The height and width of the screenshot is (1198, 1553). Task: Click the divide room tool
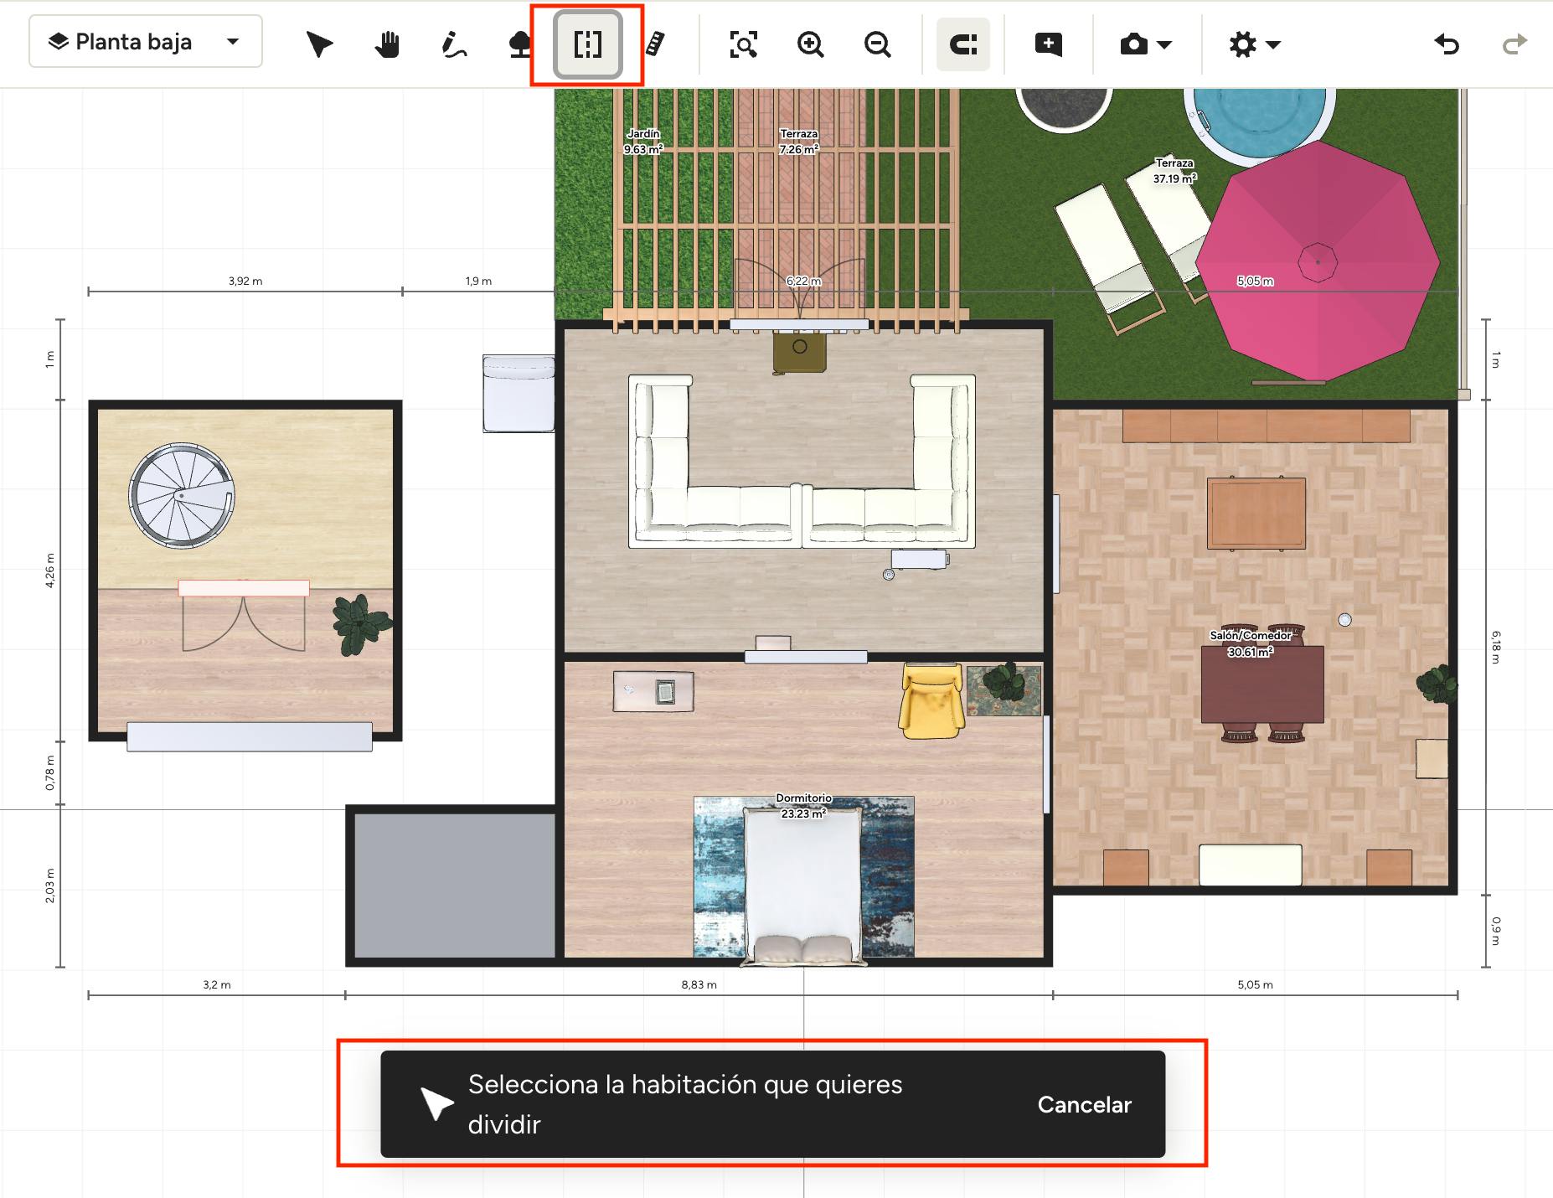587,44
